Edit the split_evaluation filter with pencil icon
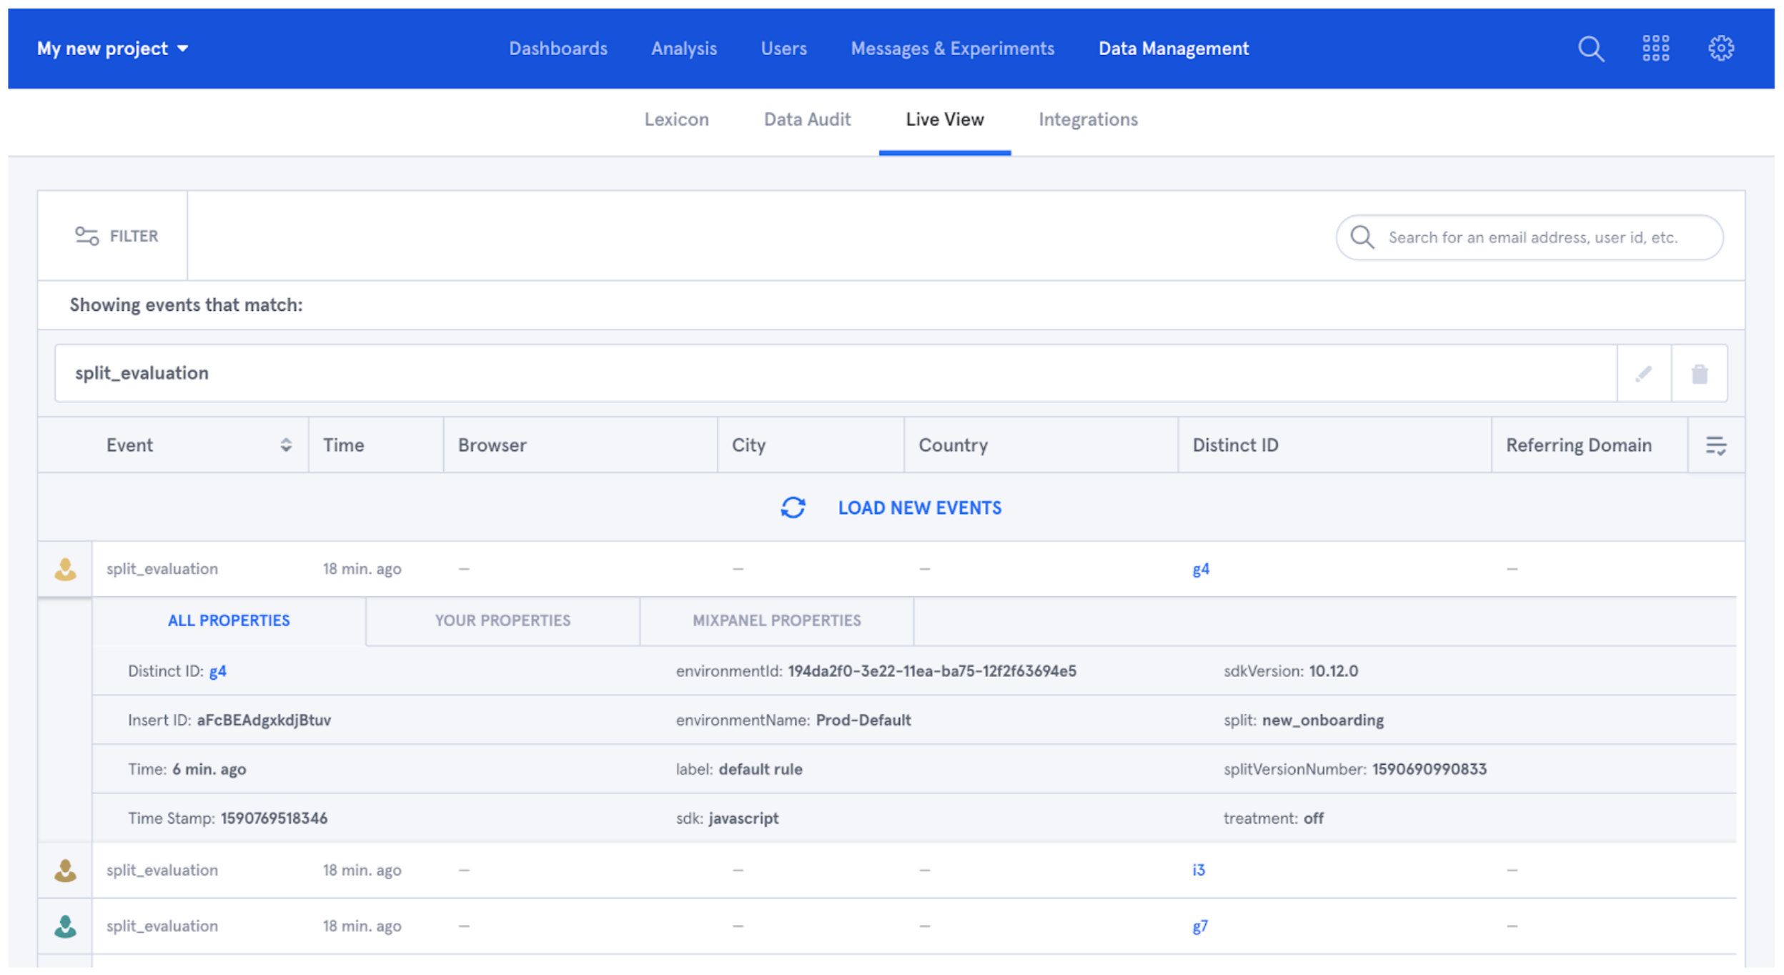The height and width of the screenshot is (975, 1784). (x=1643, y=374)
